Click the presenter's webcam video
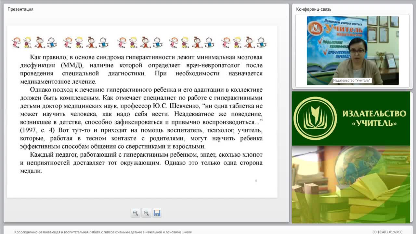Screen dimensions: 416x234 click(x=353, y=51)
